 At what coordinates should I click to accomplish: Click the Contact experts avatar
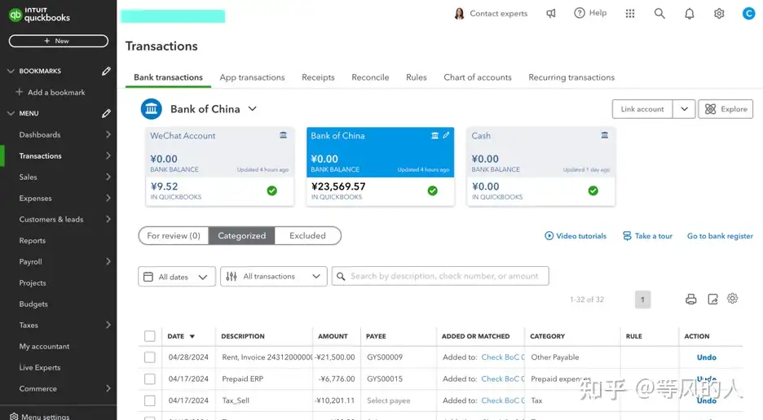pos(459,14)
